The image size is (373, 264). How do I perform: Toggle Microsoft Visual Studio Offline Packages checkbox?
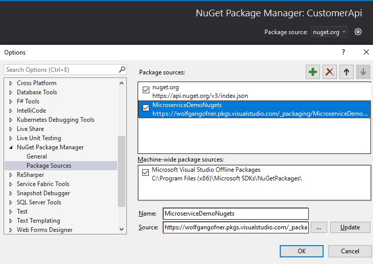[x=145, y=172]
